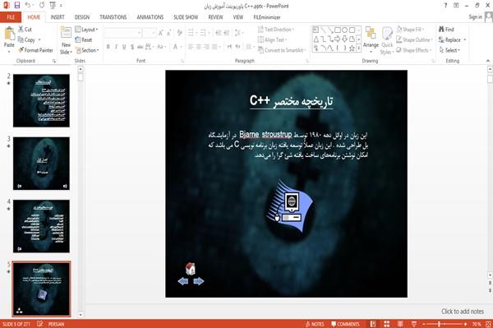Image resolution: width=493 pixels, height=328 pixels.
Task: Click the Paste clipboard icon
Action: pos(9,34)
